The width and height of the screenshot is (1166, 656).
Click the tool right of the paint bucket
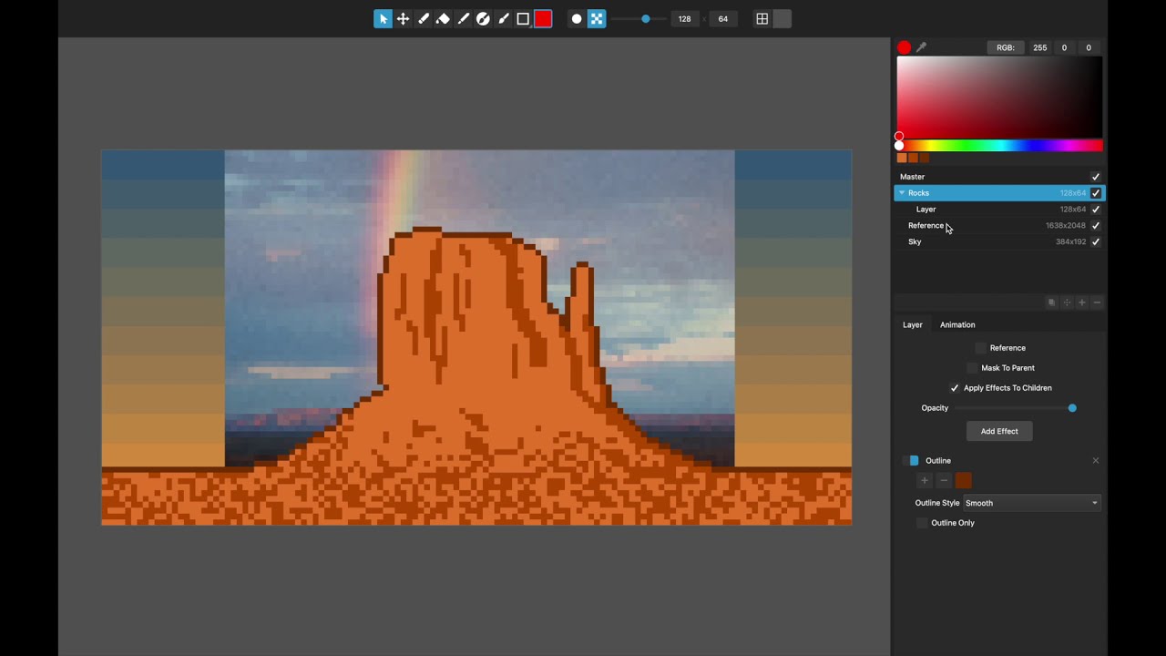tap(464, 18)
